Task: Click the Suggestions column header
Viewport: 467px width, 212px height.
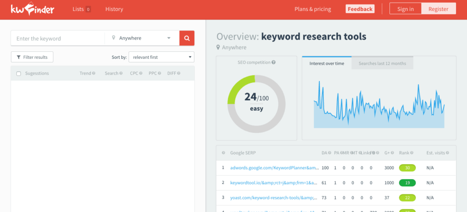Action: (37, 73)
